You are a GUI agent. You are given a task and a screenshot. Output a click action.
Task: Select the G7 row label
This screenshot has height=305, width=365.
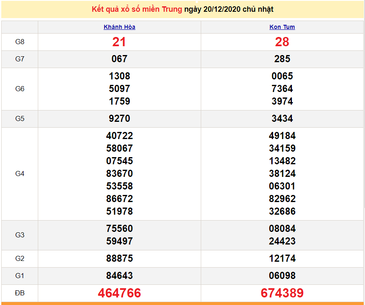[x=20, y=59]
